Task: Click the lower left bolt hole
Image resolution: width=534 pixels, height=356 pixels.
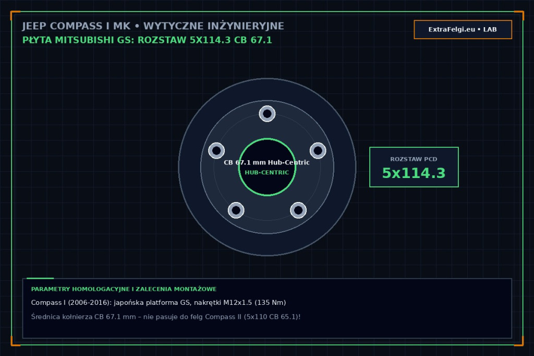Action: click(236, 210)
